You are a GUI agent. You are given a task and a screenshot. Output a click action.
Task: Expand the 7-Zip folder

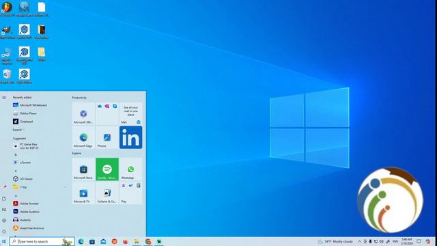click(x=40, y=187)
